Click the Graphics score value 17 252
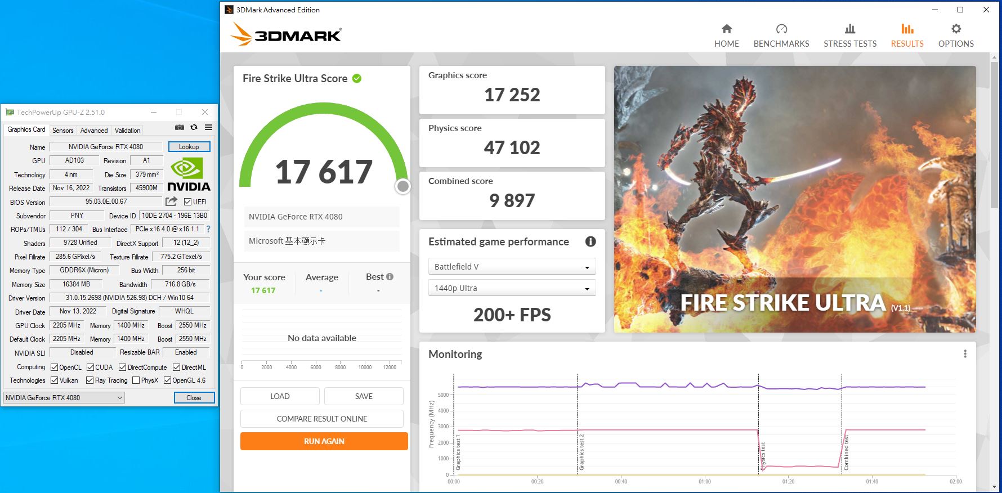Image resolution: width=1002 pixels, height=493 pixels. pyautogui.click(x=512, y=95)
